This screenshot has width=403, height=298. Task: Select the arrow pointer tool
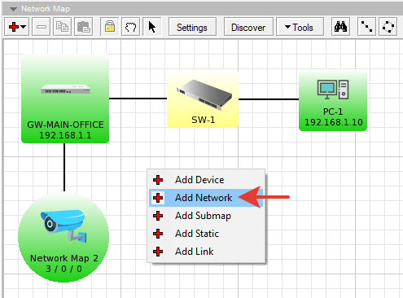point(152,27)
